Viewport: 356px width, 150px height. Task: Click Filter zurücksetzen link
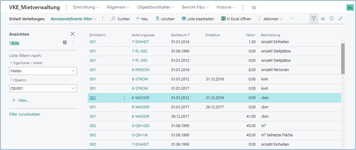(x=25, y=114)
